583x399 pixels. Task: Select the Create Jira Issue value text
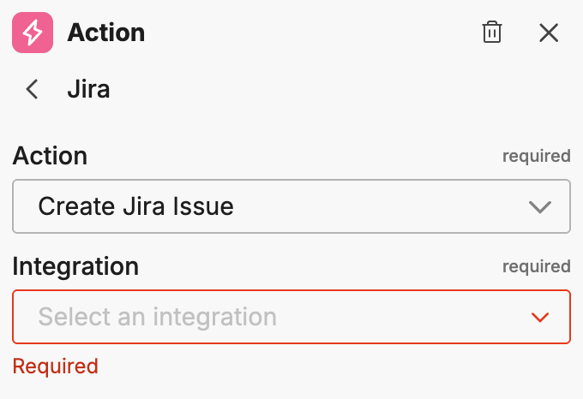135,206
